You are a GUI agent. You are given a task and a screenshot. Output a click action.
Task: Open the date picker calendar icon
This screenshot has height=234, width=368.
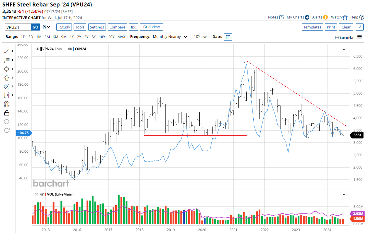pyautogui.click(x=228, y=37)
